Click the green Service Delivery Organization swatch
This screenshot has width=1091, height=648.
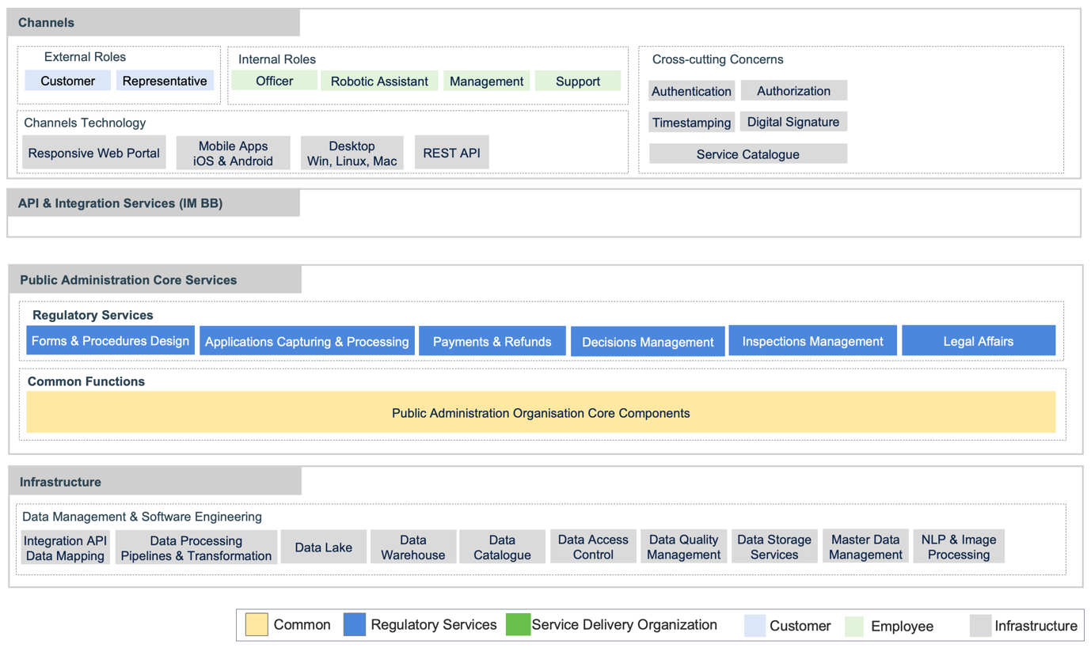[518, 624]
